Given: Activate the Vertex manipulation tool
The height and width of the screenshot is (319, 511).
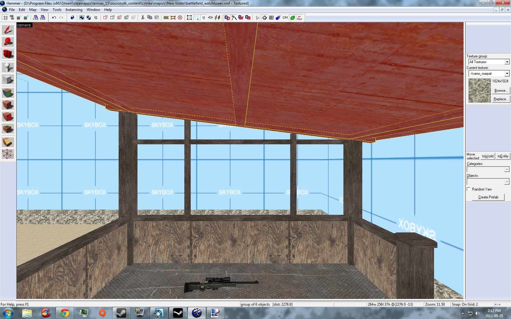Looking at the screenshot, I should point(8,154).
